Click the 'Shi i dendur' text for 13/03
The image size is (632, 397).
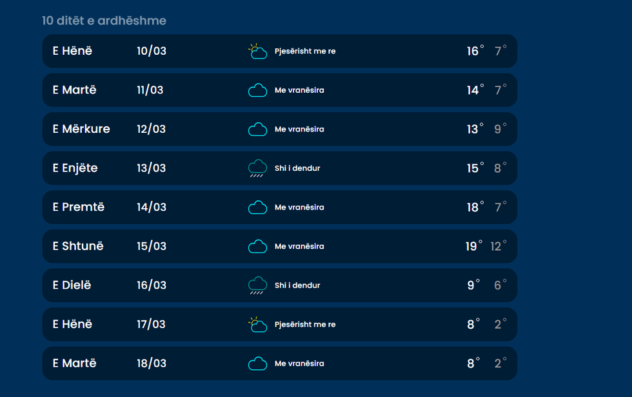click(x=297, y=168)
